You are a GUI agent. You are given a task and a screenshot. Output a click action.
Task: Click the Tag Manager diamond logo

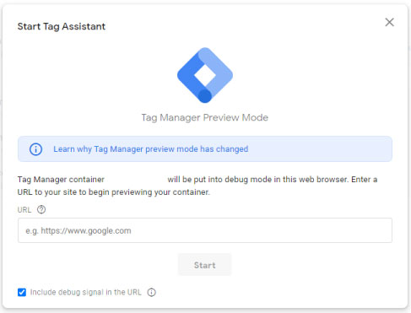pyautogui.click(x=205, y=75)
